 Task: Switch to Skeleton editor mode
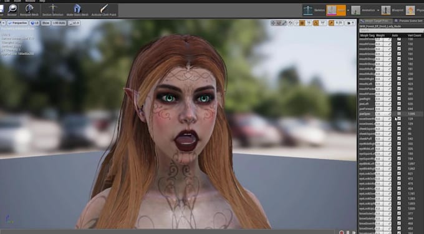click(x=314, y=10)
